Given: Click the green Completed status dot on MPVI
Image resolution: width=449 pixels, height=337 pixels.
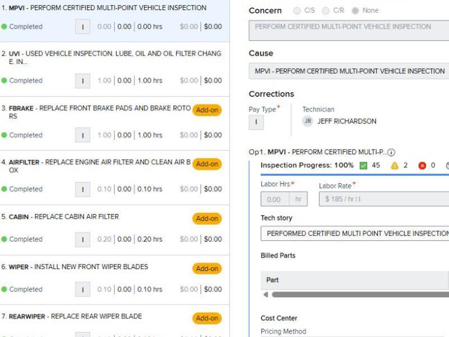Looking at the screenshot, I should point(4,26).
